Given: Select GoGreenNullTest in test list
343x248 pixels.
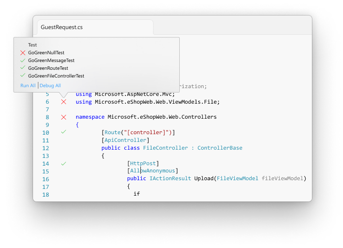Looking at the screenshot, I should [x=46, y=53].
